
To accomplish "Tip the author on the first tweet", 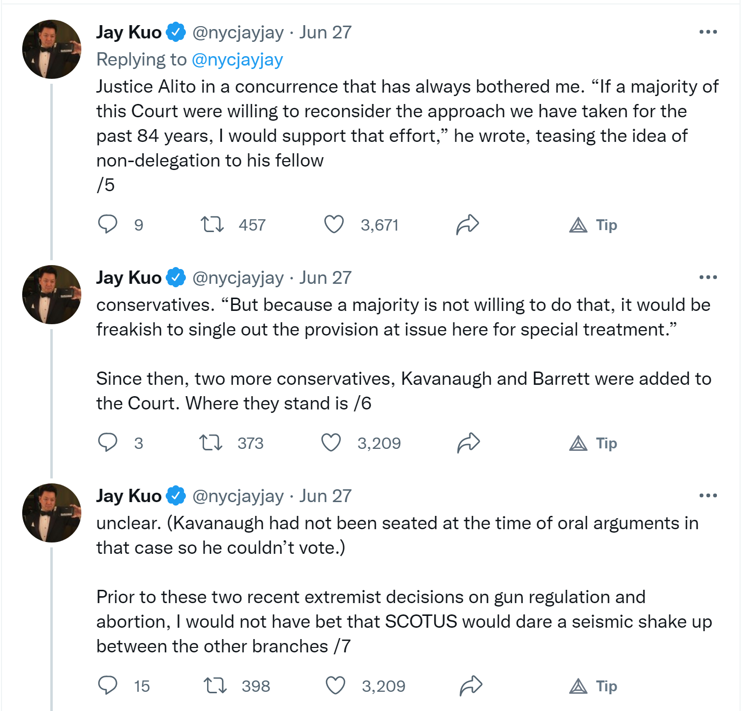I will click(593, 225).
